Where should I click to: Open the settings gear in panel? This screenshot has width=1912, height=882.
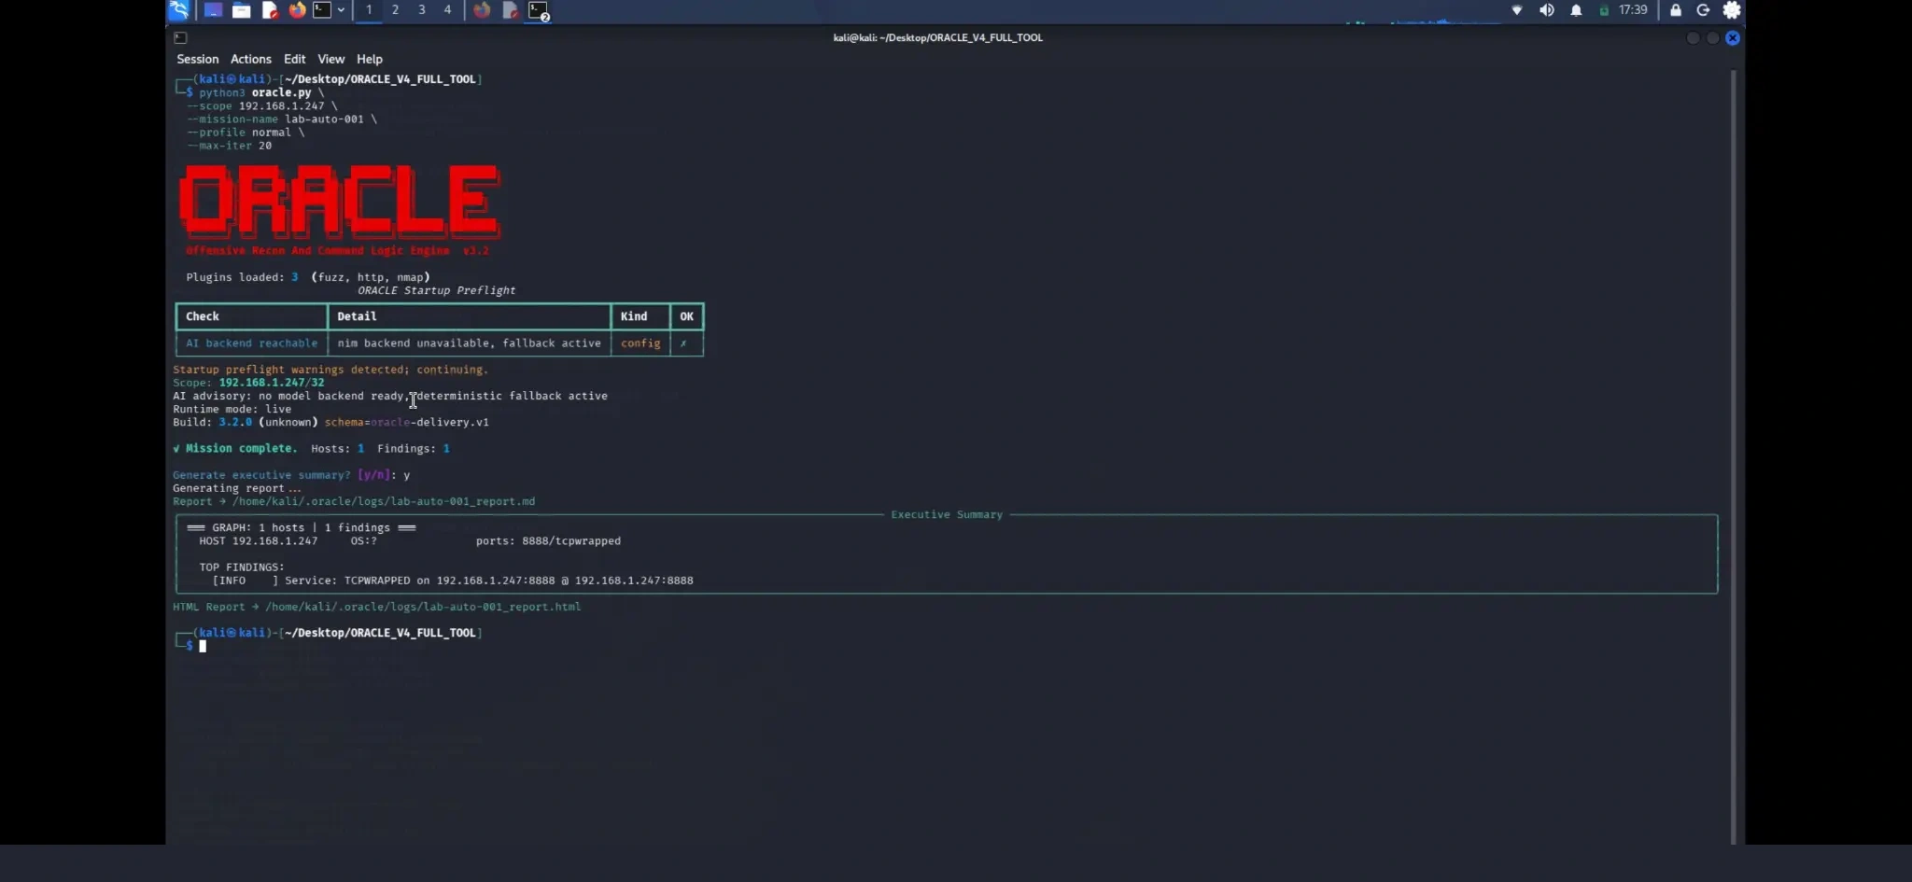(1732, 10)
